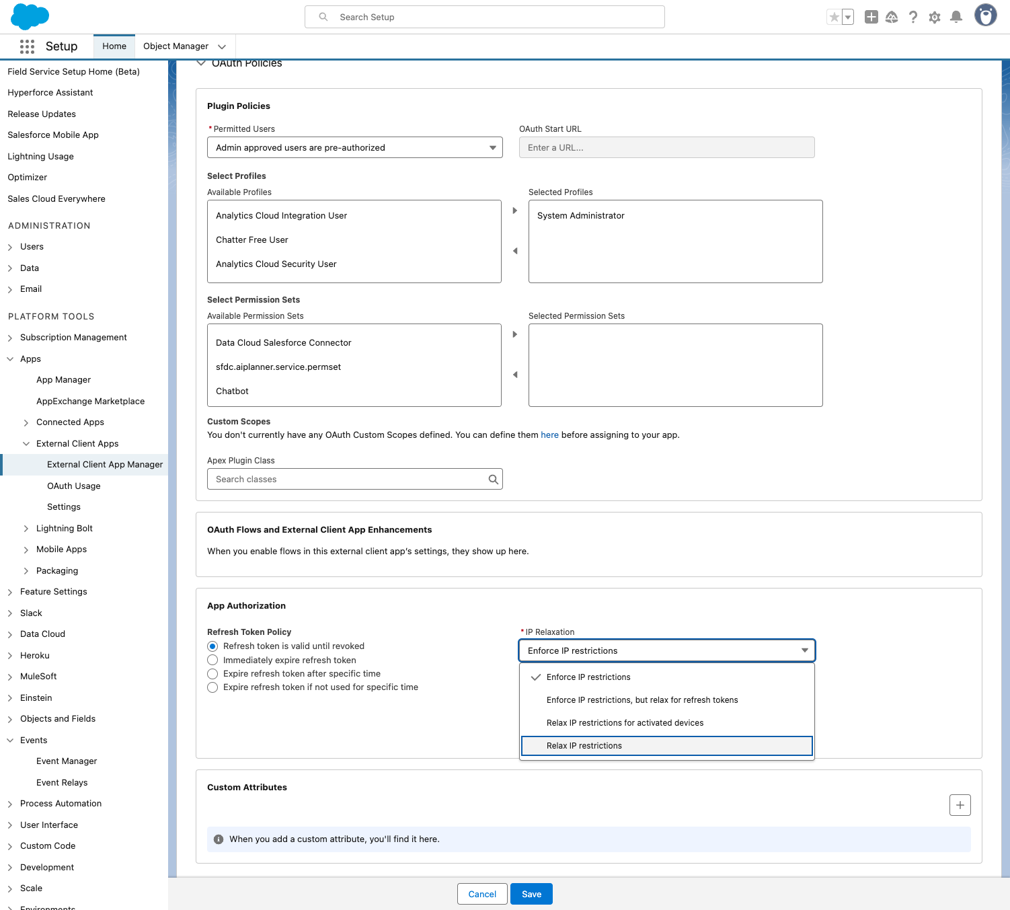The height and width of the screenshot is (910, 1010).
Task: Click the Favorites star icon
Action: click(x=834, y=17)
